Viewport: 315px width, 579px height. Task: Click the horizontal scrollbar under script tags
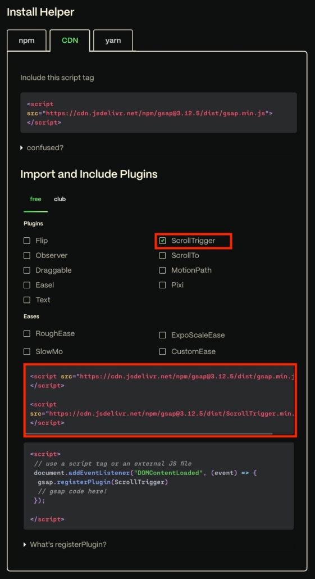(149, 433)
